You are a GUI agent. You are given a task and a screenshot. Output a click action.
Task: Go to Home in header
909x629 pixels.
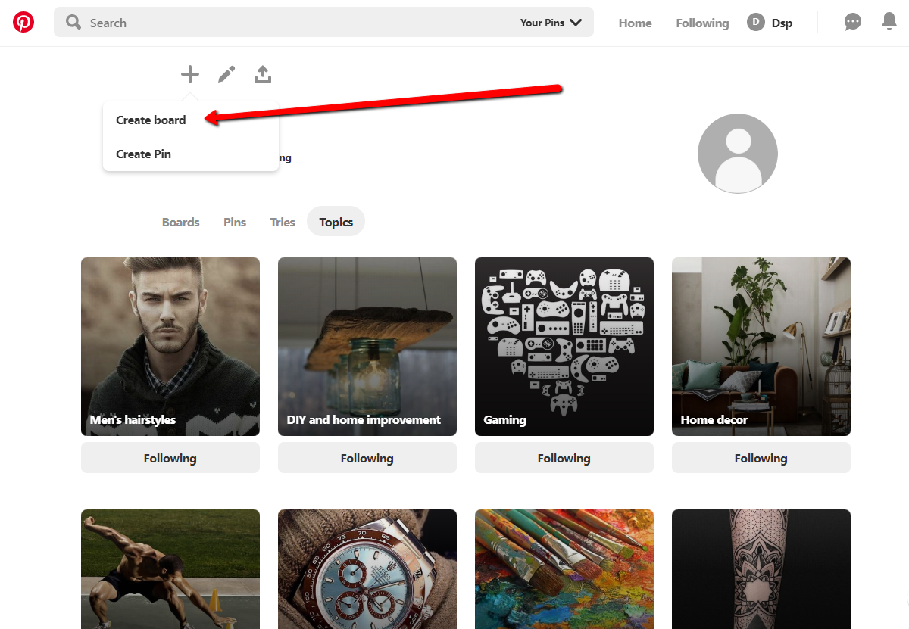coord(635,23)
